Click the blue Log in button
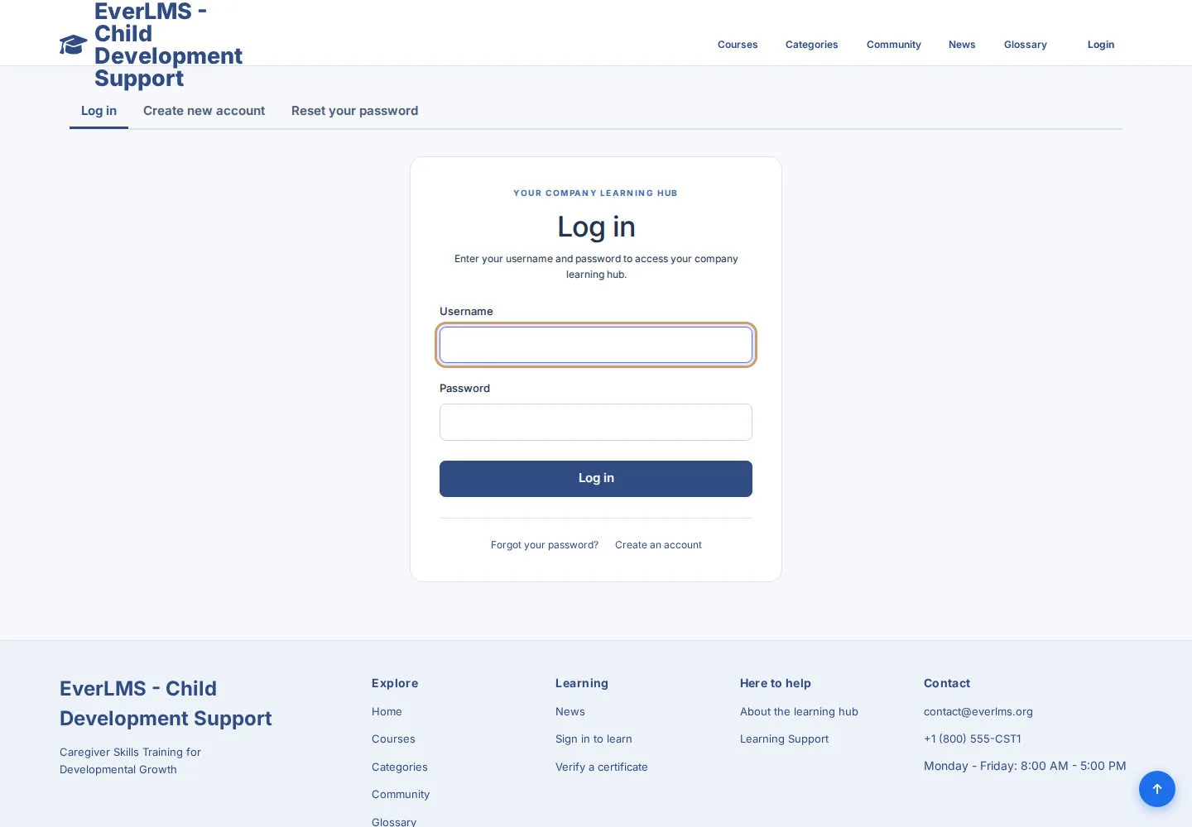The height and width of the screenshot is (827, 1192). point(596,479)
